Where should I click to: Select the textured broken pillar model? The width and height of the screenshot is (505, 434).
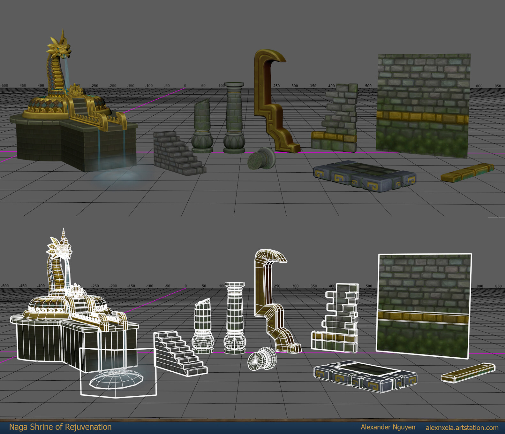point(202,126)
